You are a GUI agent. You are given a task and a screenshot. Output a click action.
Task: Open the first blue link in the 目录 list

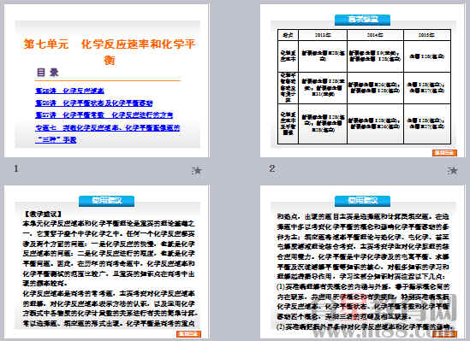pyautogui.click(x=69, y=91)
